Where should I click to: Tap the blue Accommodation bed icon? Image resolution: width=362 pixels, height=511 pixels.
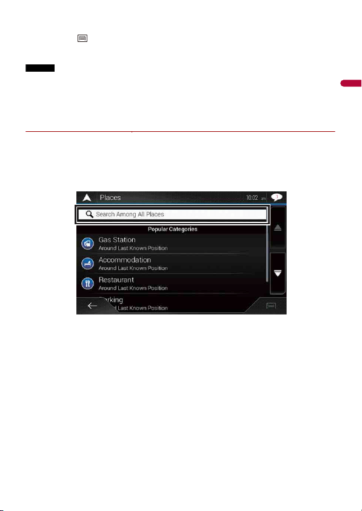point(87,263)
